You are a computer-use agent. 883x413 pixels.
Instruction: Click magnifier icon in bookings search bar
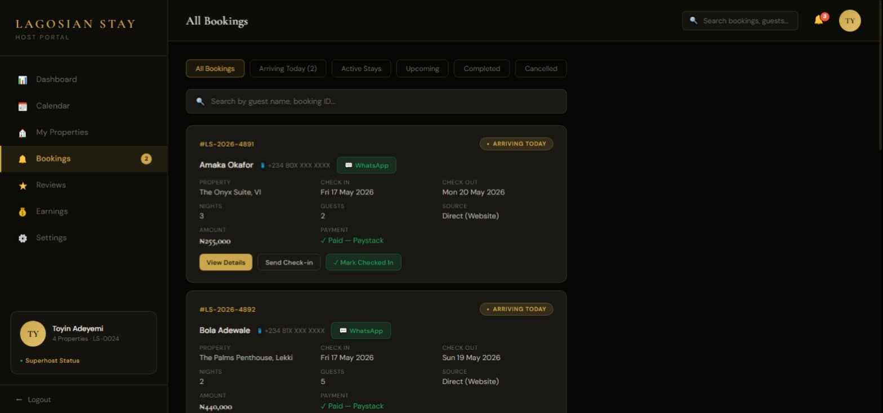[200, 101]
